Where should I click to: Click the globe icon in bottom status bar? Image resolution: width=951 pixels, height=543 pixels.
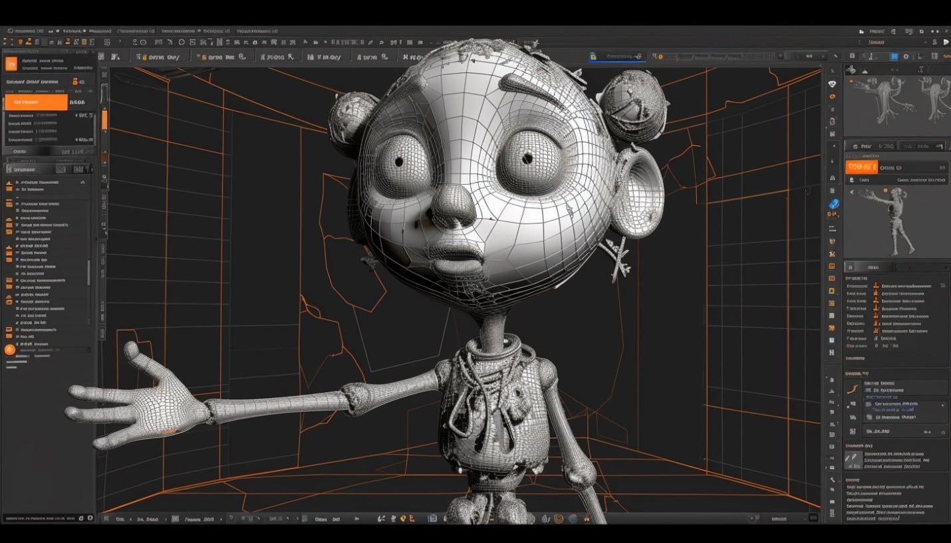[572, 518]
